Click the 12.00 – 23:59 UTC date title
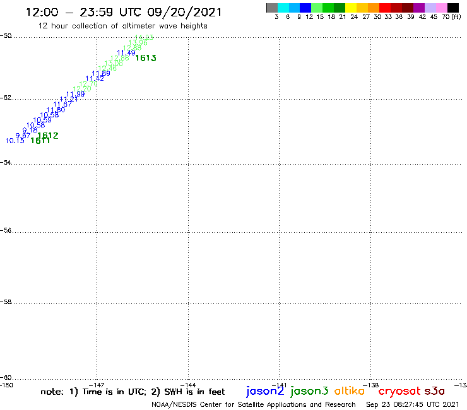467x410 pixels. (124, 13)
